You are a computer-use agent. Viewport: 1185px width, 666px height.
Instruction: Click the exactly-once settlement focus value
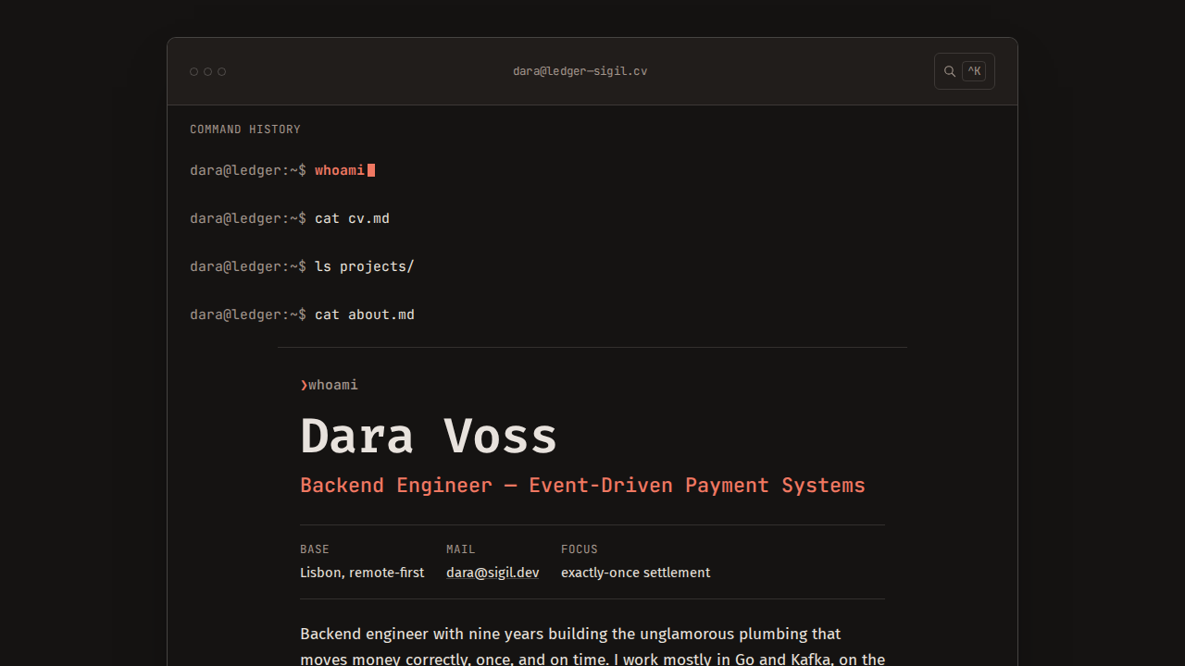pyautogui.click(x=635, y=573)
